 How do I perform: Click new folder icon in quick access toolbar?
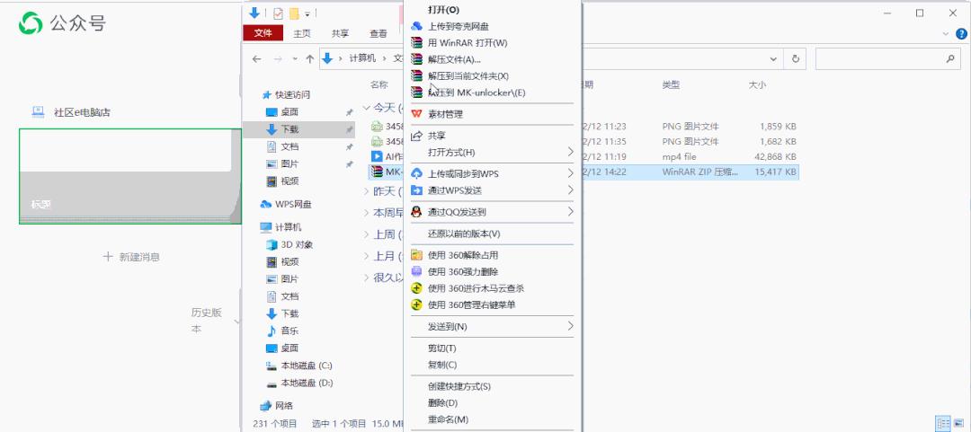pos(295,13)
